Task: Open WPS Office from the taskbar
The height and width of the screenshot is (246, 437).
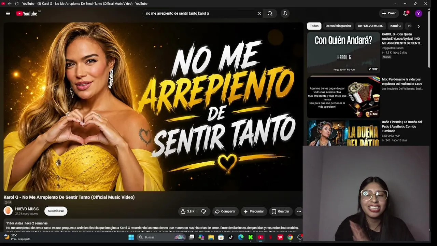Action: (280, 237)
